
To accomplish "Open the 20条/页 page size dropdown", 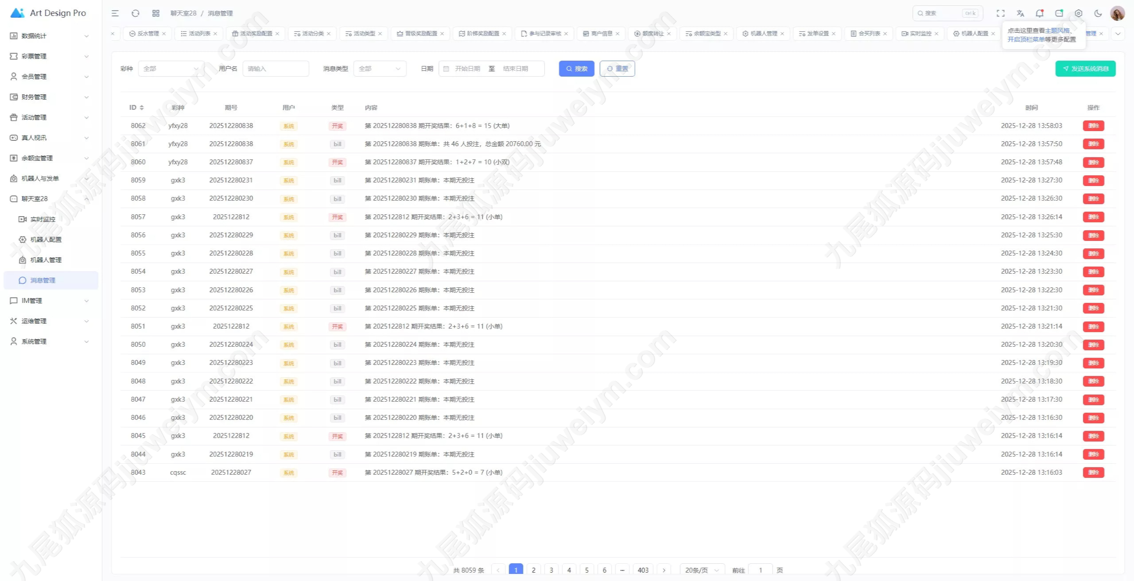I will pyautogui.click(x=702, y=570).
